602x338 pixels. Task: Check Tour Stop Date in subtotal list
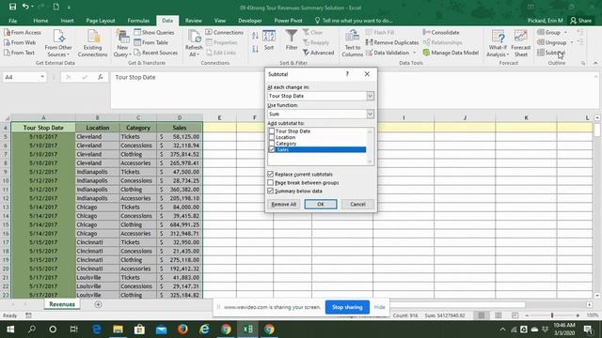click(272, 131)
